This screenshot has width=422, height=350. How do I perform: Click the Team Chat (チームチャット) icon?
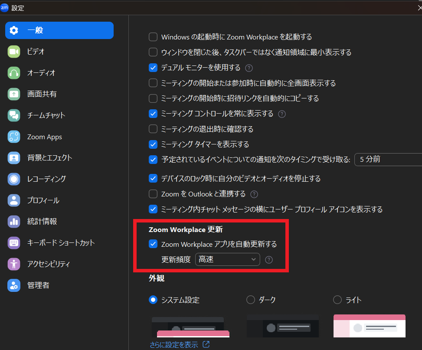14,115
